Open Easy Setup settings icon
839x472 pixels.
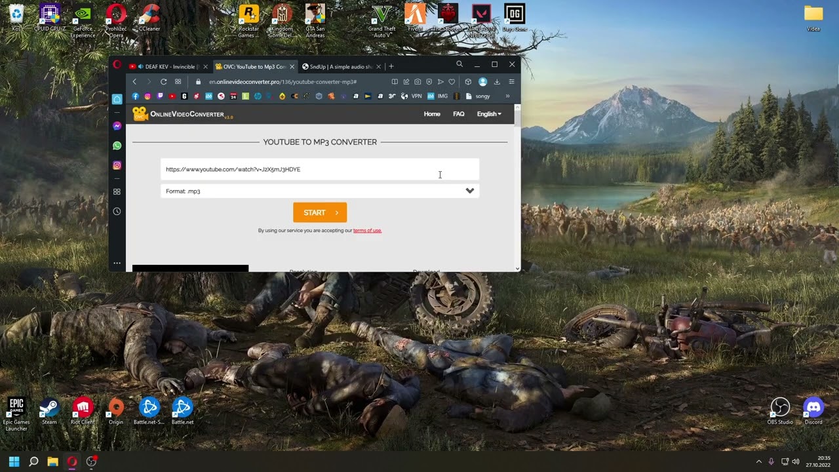coord(511,82)
